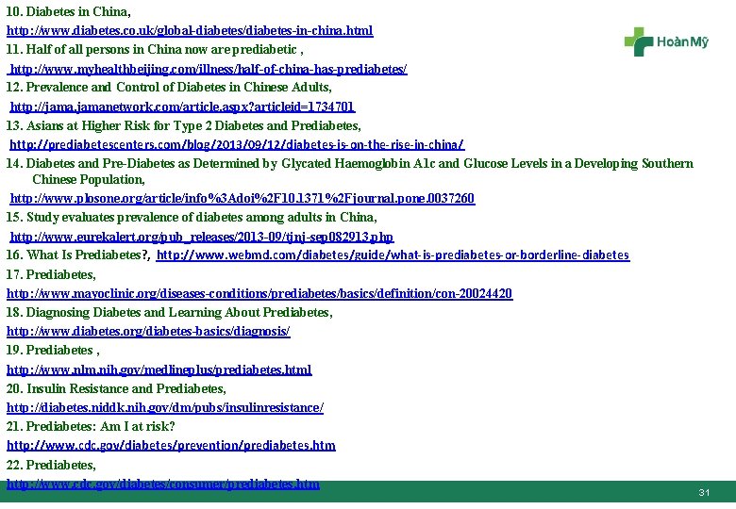This screenshot has height=509, width=736.
Task: Select 'Asians at Higher Risk' reference title
Action: [x=184, y=125]
